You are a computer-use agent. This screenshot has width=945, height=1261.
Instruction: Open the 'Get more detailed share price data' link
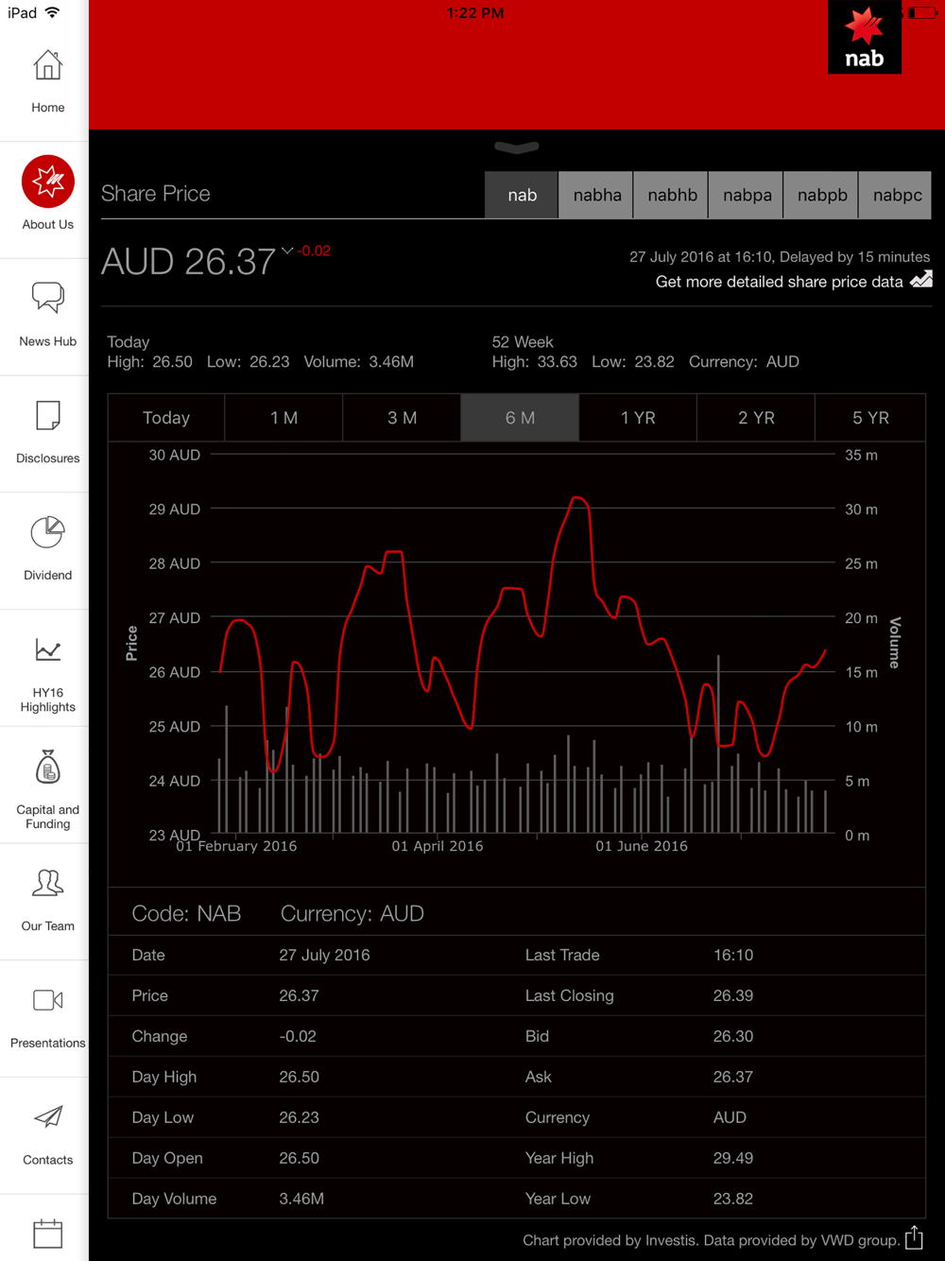pos(780,282)
